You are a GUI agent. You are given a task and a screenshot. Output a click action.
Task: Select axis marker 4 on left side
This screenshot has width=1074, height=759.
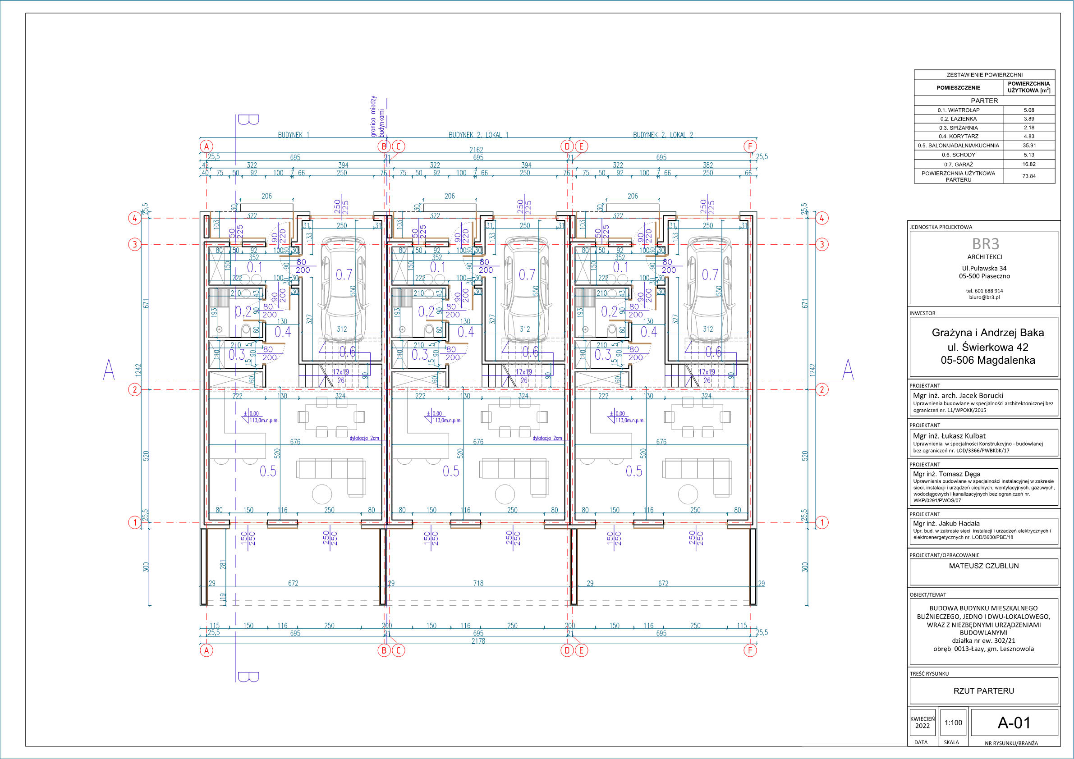point(135,218)
